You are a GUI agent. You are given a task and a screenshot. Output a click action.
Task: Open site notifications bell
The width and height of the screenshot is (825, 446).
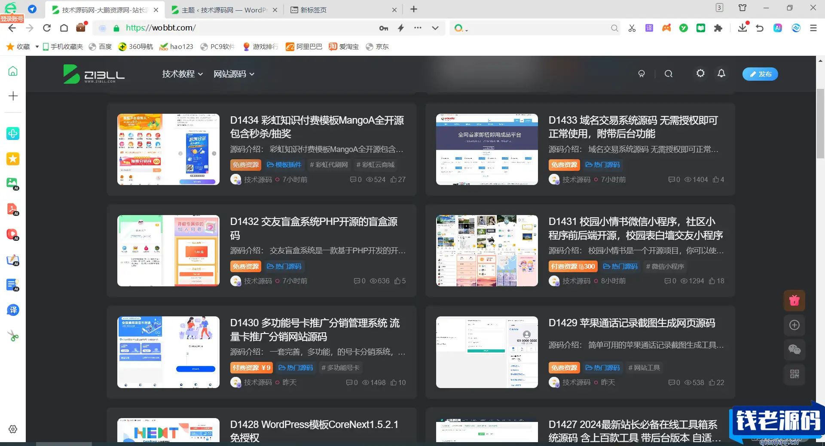pos(721,73)
